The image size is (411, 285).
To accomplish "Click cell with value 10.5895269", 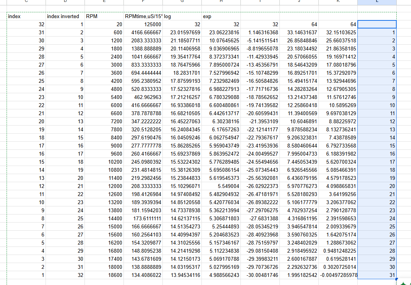I will (x=338, y=106).
